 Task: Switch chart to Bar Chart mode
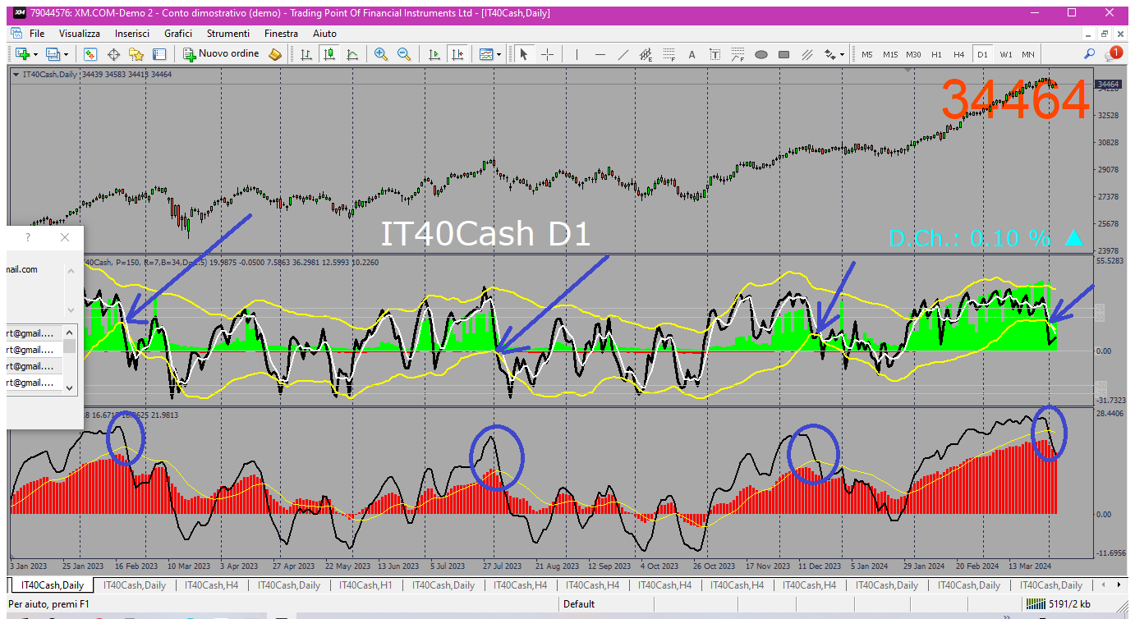306,54
